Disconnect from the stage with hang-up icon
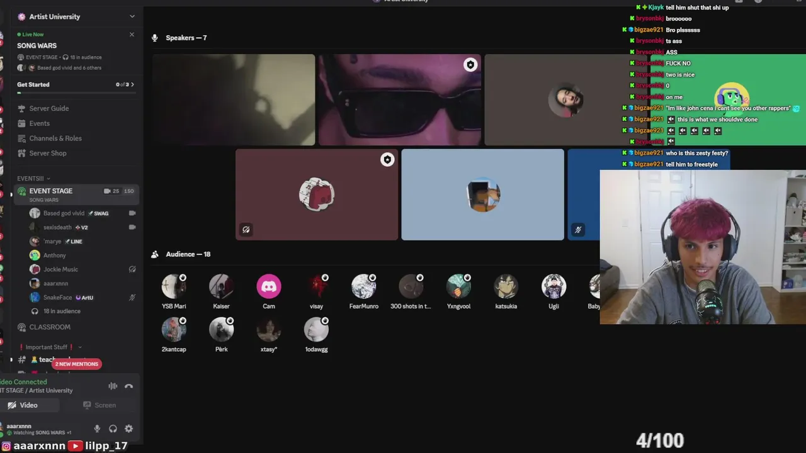This screenshot has height=453, width=806. click(128, 386)
